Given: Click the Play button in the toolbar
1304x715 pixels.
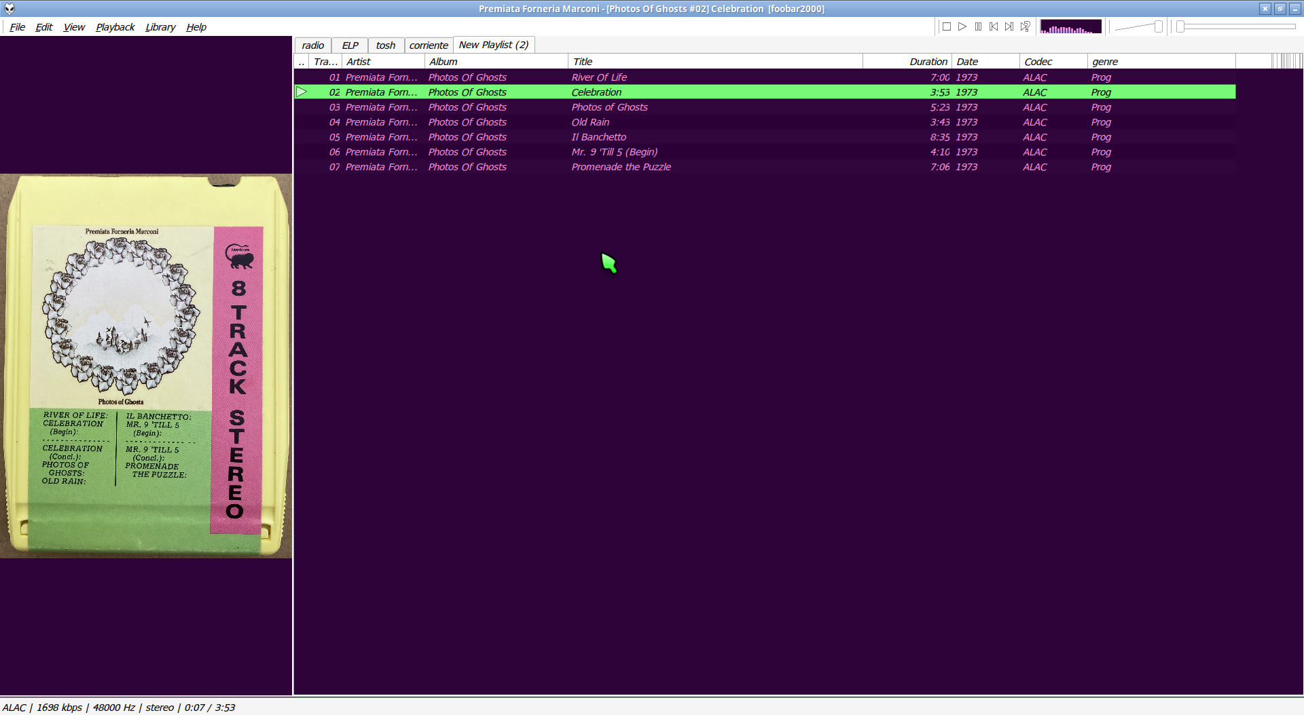Looking at the screenshot, I should click(962, 26).
